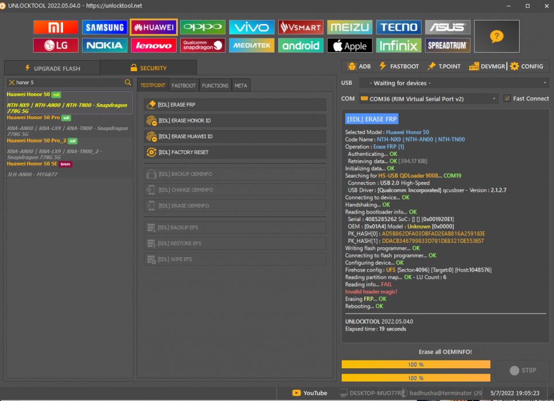Select the Android brand logo
The image size is (554, 401).
point(301,45)
